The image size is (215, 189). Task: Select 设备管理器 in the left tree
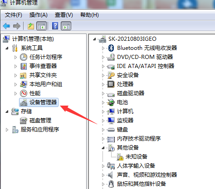coord(43,102)
